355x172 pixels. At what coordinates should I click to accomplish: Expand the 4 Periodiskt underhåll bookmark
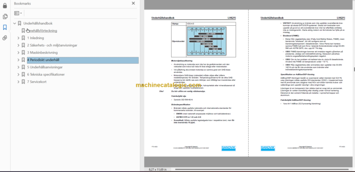click(18, 60)
